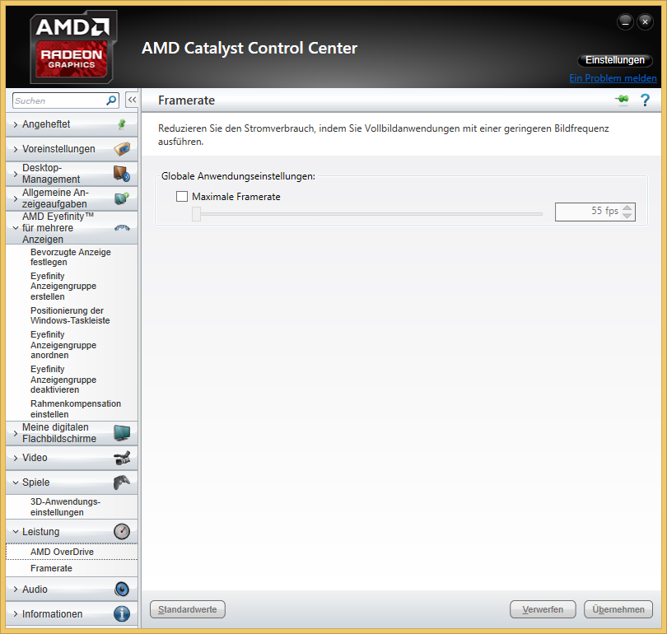Click the Verwerfen button
Image resolution: width=667 pixels, height=634 pixels.
coord(543,609)
